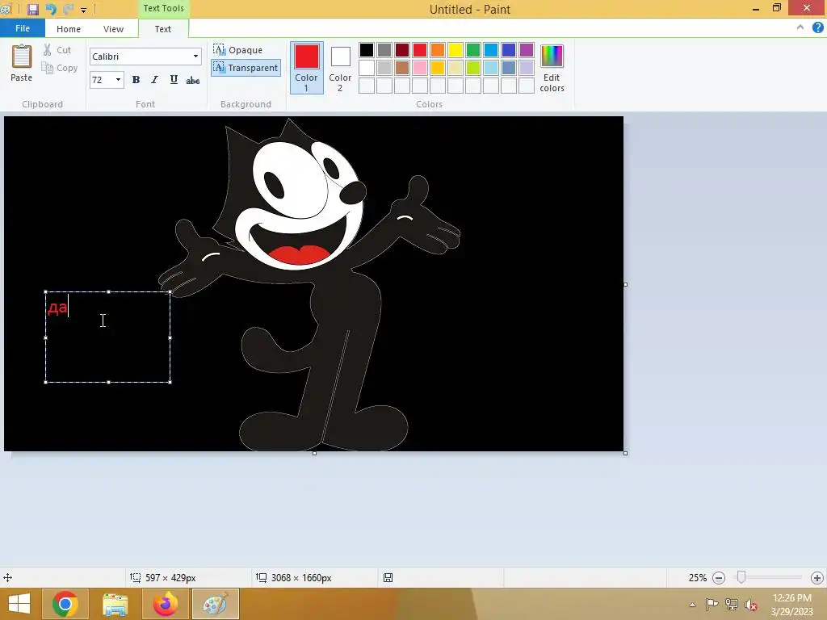Click the Cut scissors button

tap(57, 50)
